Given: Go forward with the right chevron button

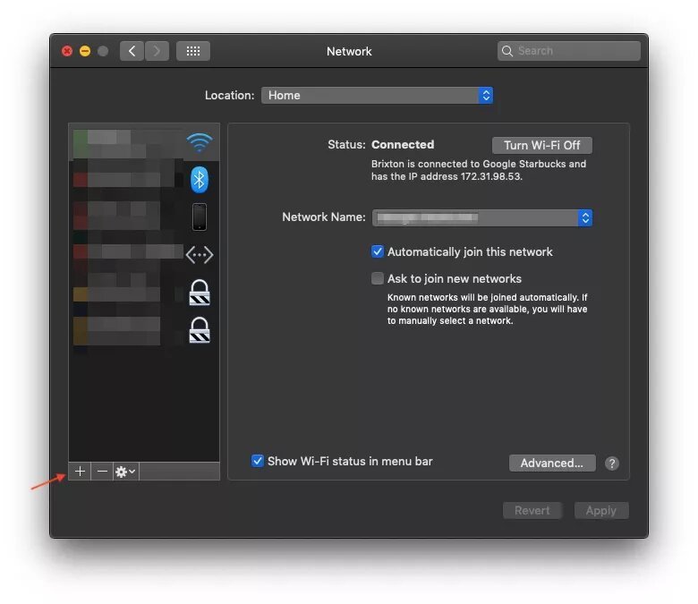Looking at the screenshot, I should [x=157, y=51].
